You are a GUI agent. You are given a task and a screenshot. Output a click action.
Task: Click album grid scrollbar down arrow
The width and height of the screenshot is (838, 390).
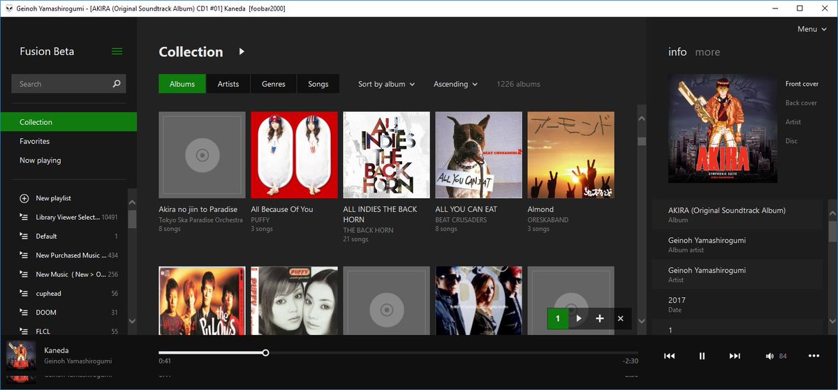click(642, 321)
